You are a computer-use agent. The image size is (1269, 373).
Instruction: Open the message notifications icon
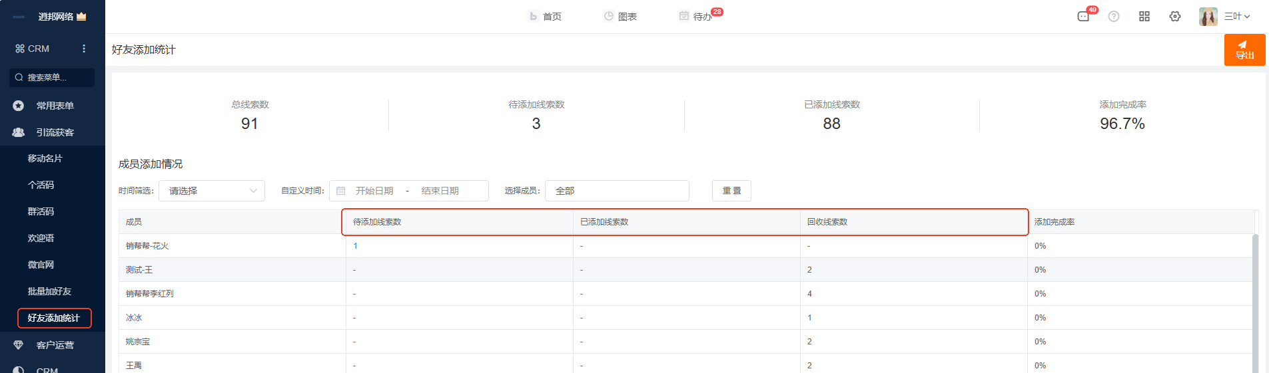click(x=1084, y=17)
